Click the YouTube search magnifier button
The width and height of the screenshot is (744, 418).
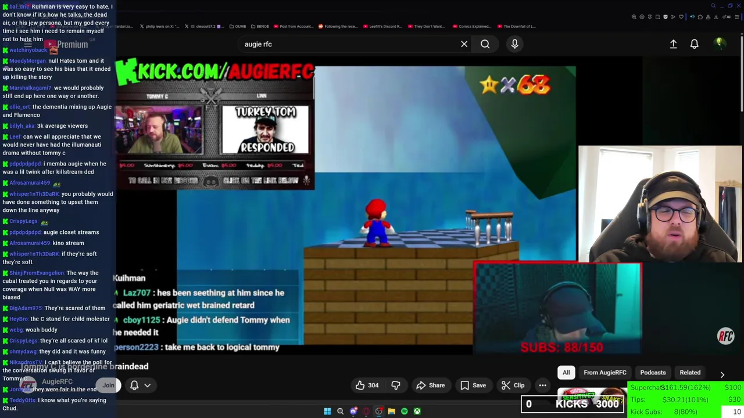click(485, 44)
